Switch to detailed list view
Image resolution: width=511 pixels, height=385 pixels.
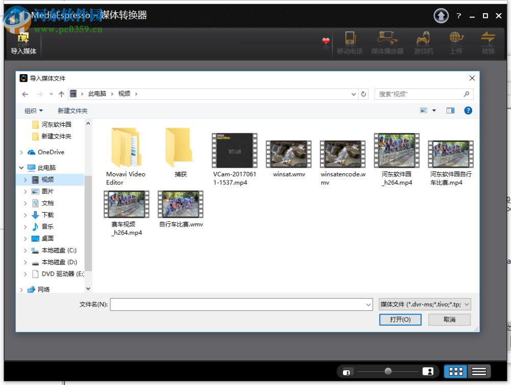[479, 371]
